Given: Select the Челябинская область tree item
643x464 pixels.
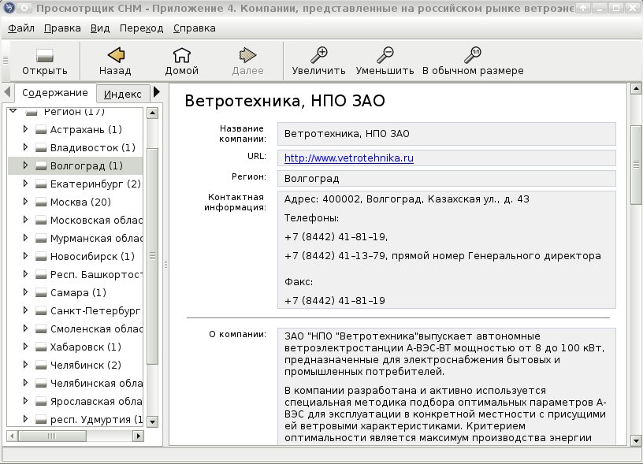Looking at the screenshot, I should (96, 383).
